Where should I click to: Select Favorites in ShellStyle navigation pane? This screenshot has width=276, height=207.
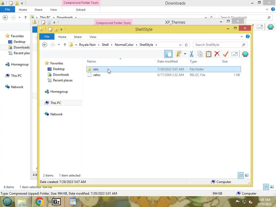tap(57, 63)
